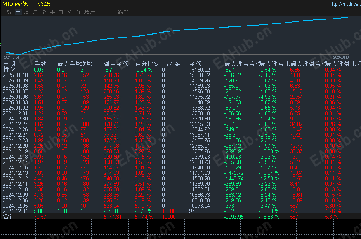Select the 2025.01.03 date row
This screenshot has height=239, width=361.
[x=15, y=102]
